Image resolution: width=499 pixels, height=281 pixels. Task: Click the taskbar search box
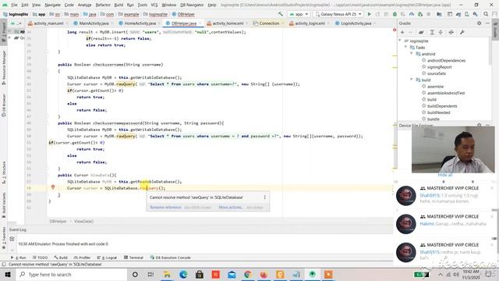tap(71, 274)
